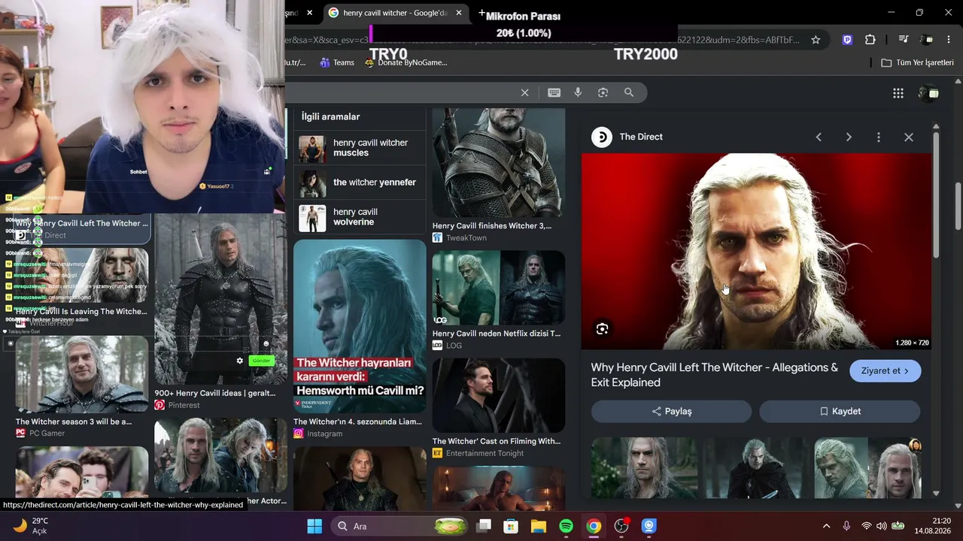Click the Google search input field
The width and height of the screenshot is (963, 541).
coord(399,92)
